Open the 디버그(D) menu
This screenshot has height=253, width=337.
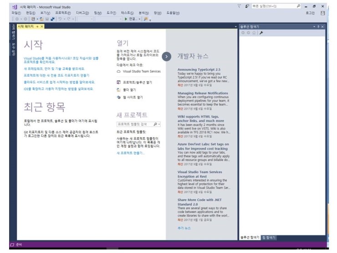(x=82, y=13)
